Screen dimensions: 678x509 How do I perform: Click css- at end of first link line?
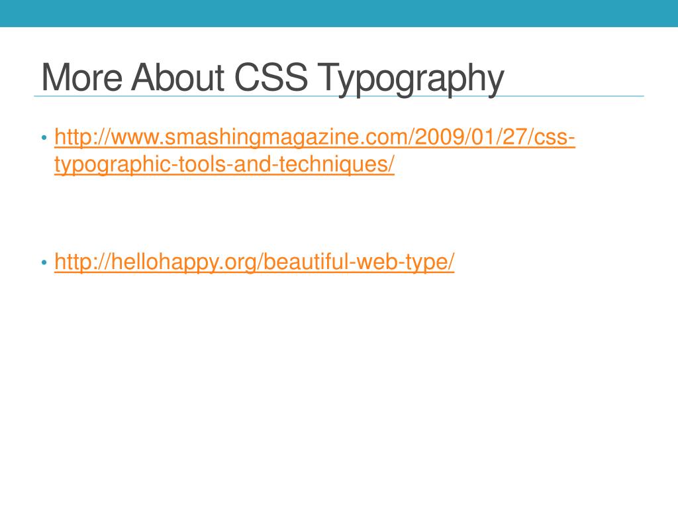point(554,137)
